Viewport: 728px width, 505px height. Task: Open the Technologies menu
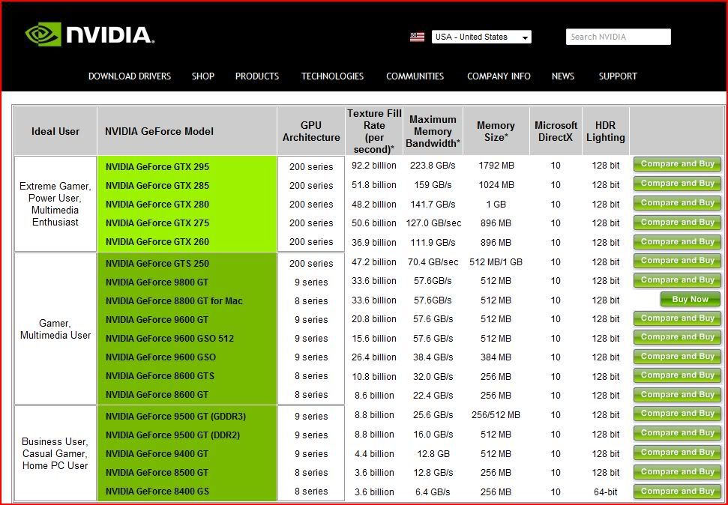332,76
